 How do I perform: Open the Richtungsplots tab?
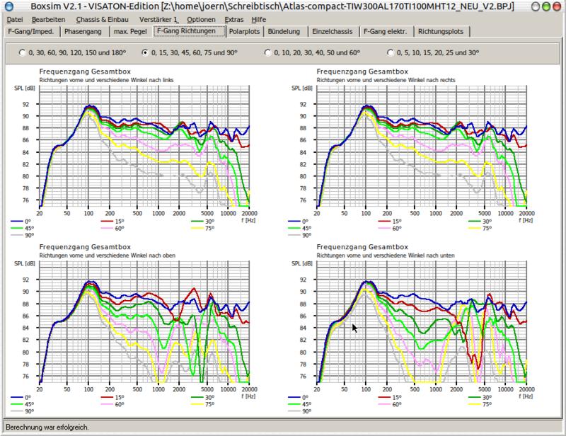pyautogui.click(x=440, y=31)
